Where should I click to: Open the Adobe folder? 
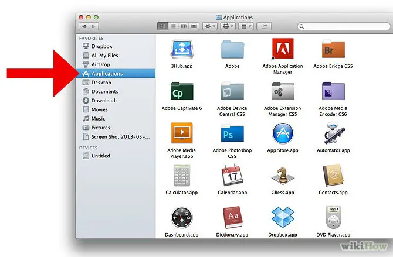[x=232, y=50]
